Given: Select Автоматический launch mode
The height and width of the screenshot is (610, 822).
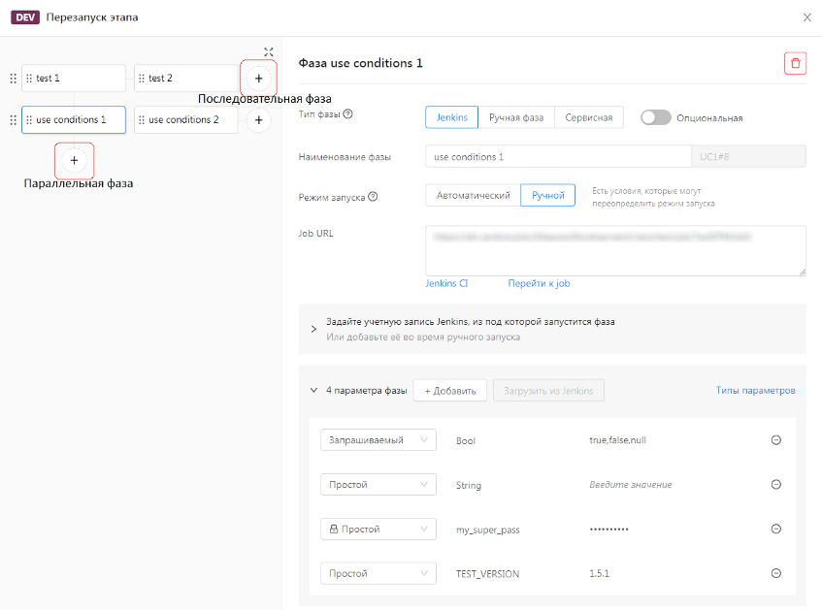Looking at the screenshot, I should tap(473, 195).
